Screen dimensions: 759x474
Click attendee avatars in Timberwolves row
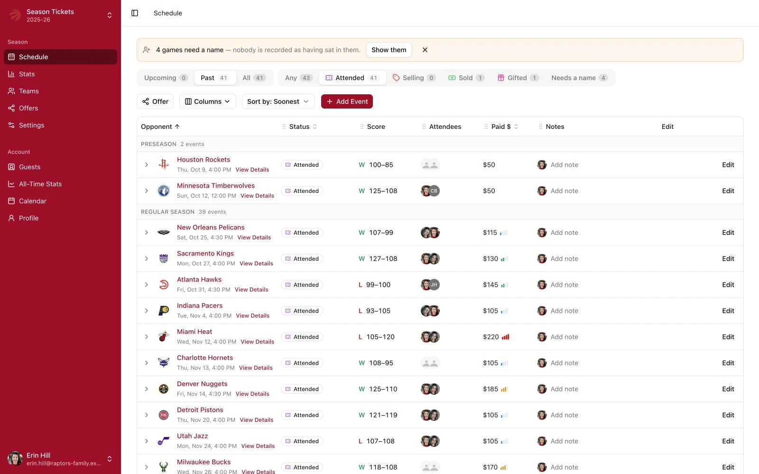(430, 191)
